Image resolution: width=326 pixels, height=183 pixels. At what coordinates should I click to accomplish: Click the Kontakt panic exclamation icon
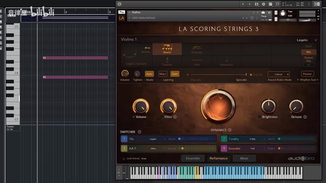click(309, 4)
